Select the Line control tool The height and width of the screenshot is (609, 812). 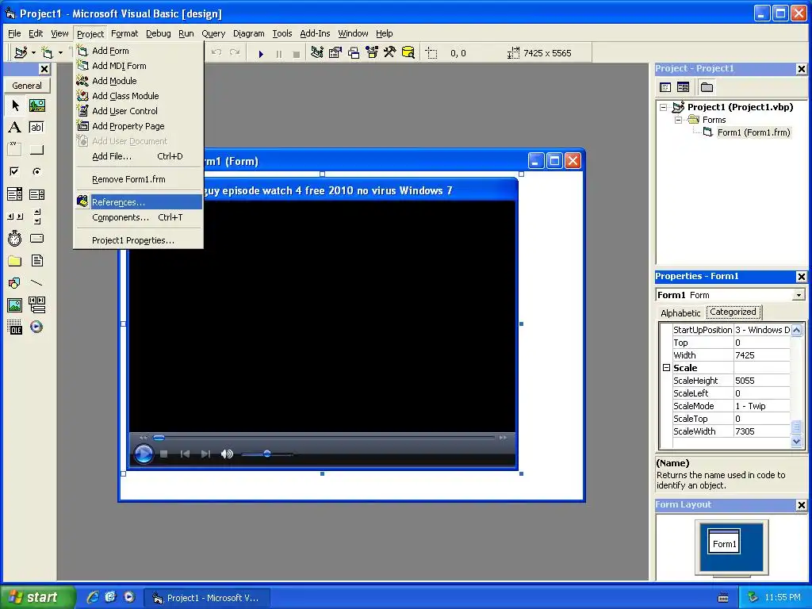point(36,283)
